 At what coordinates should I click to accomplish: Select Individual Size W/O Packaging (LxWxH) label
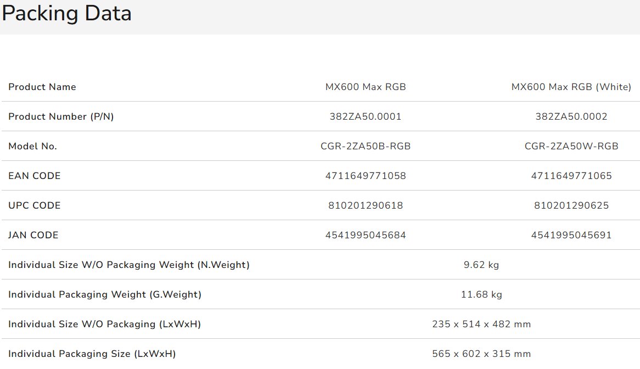pyautogui.click(x=104, y=324)
